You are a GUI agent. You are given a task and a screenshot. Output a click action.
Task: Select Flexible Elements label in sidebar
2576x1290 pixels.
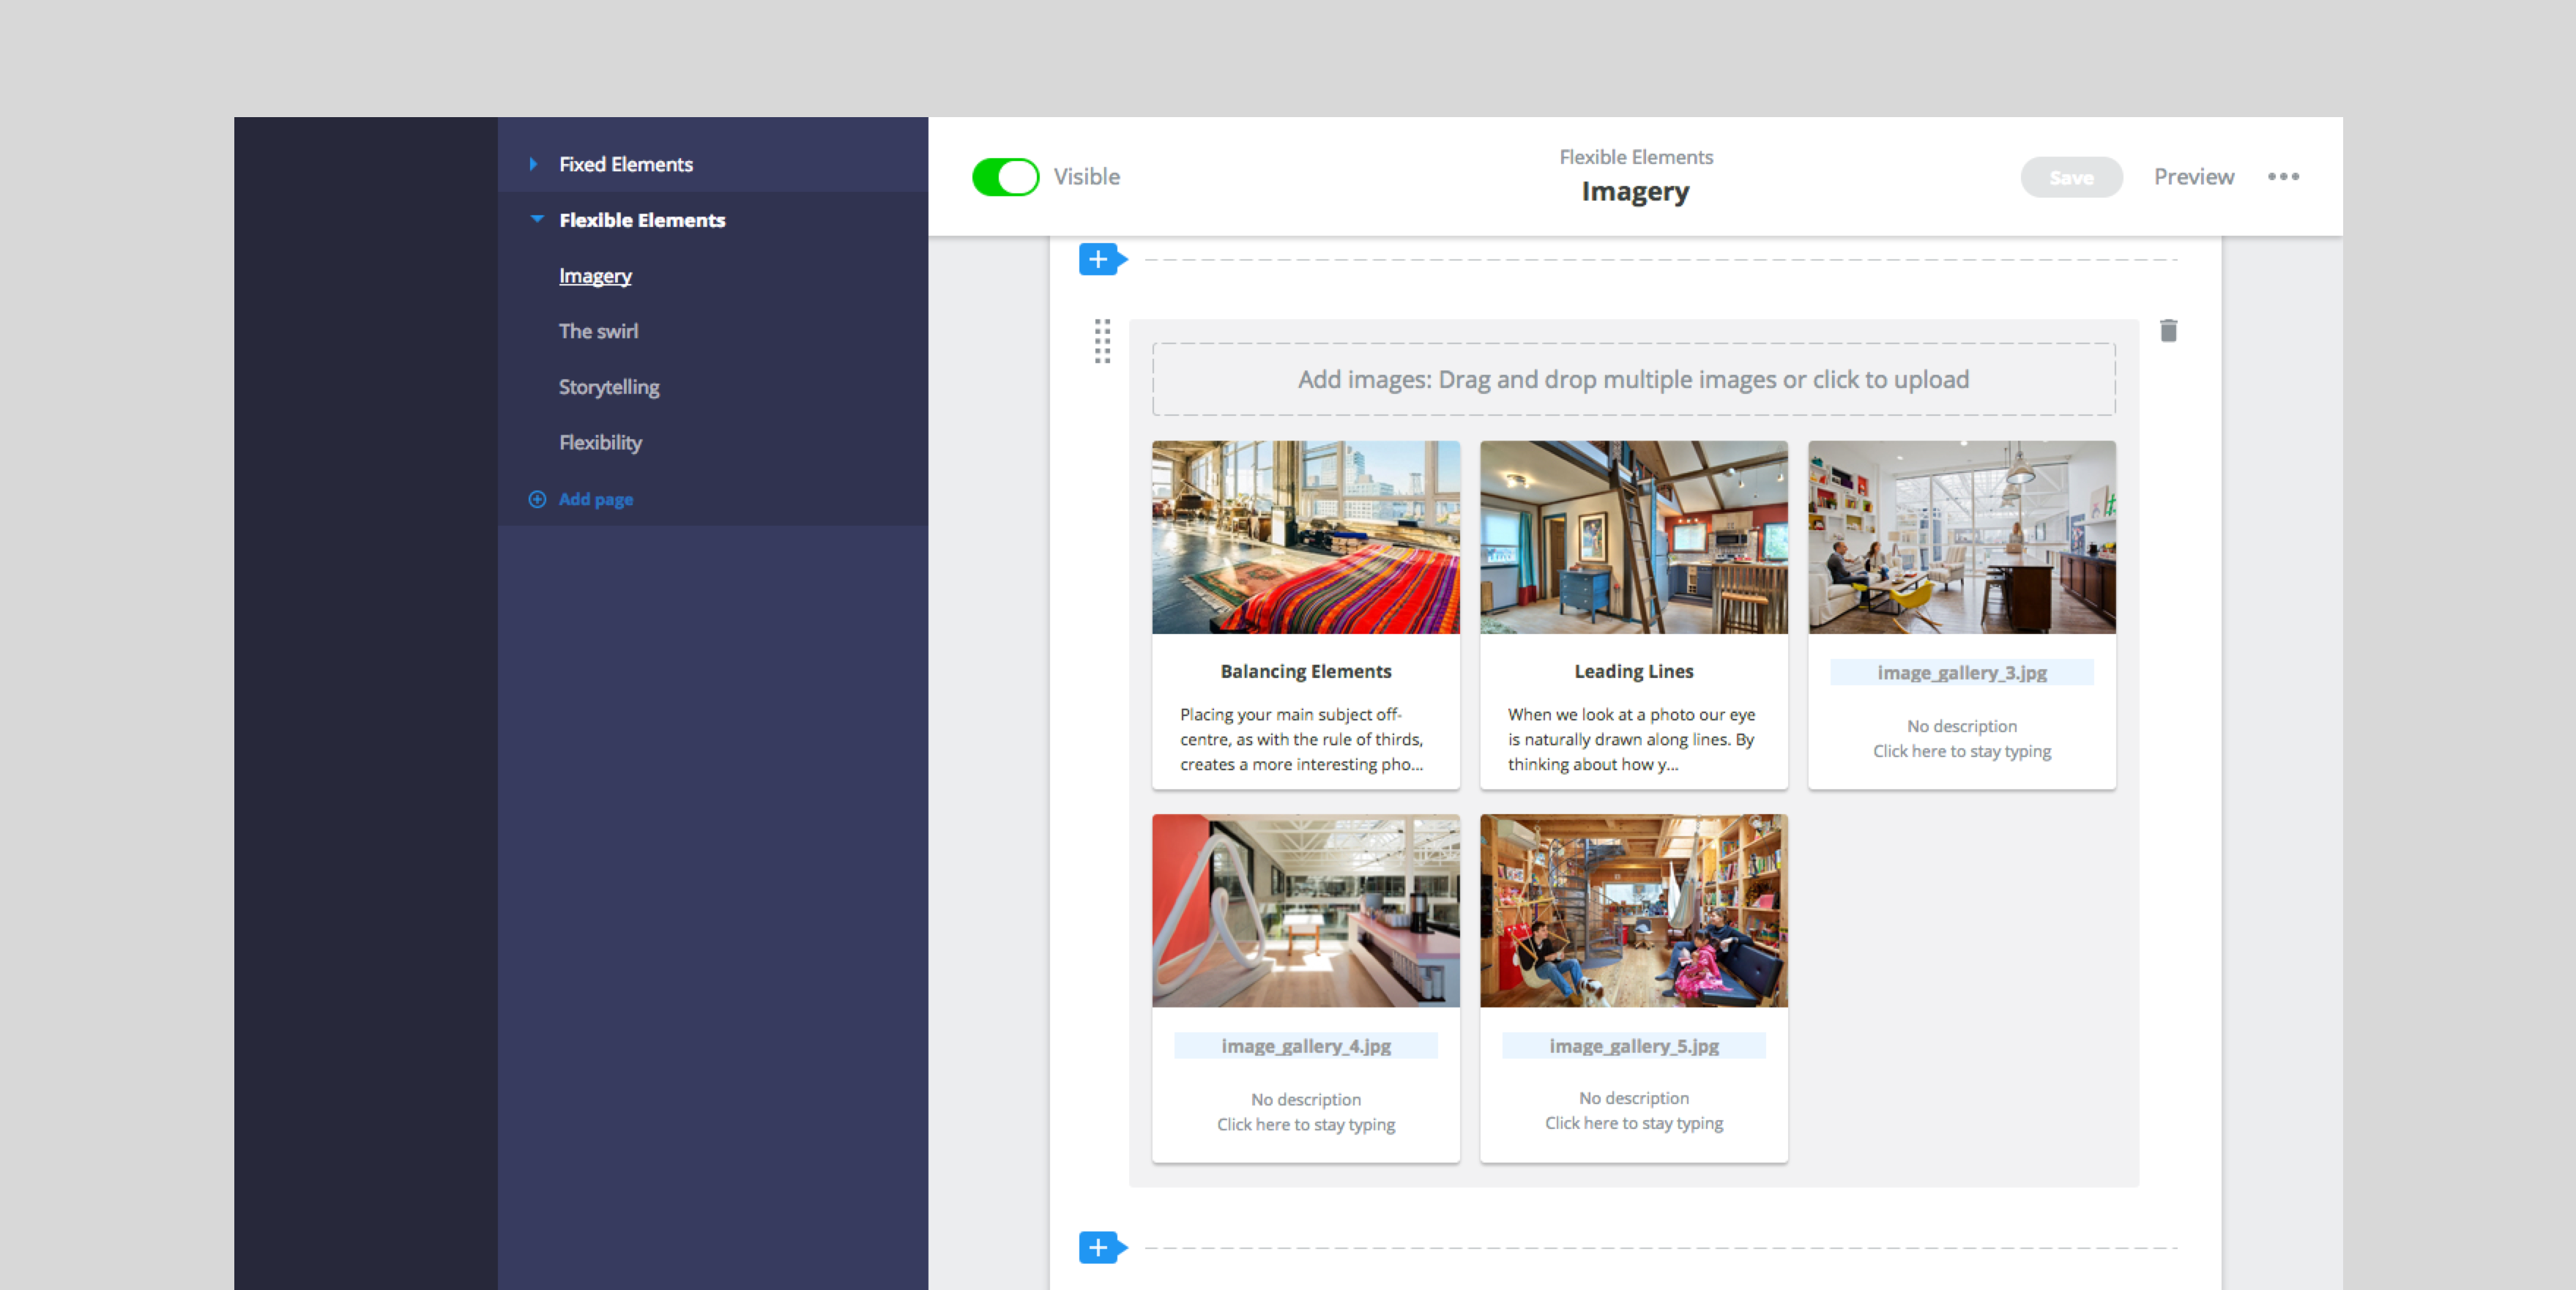pyautogui.click(x=642, y=220)
